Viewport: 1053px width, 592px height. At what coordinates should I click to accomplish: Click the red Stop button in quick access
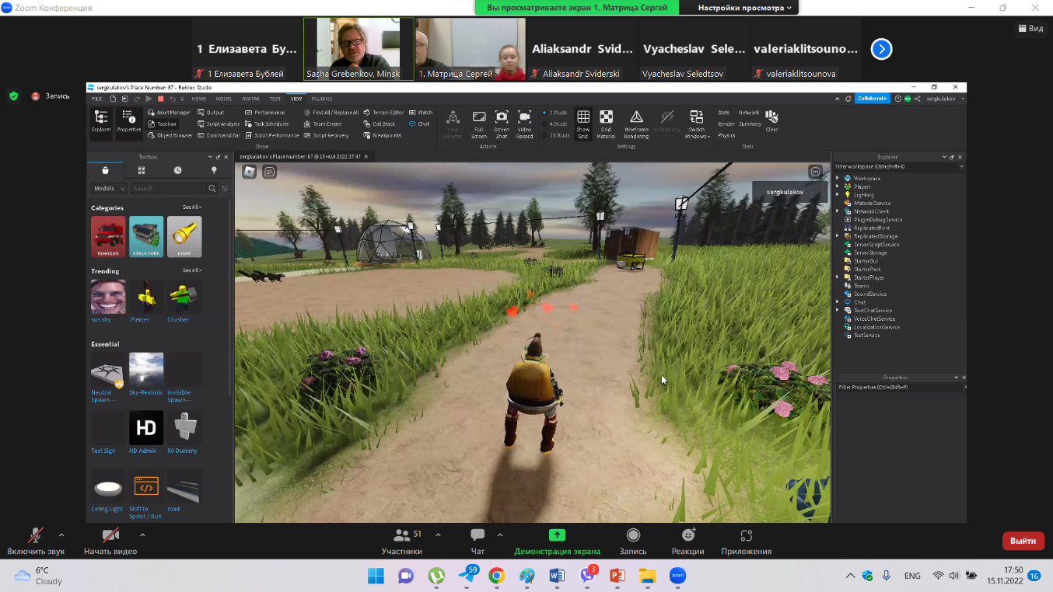160,99
